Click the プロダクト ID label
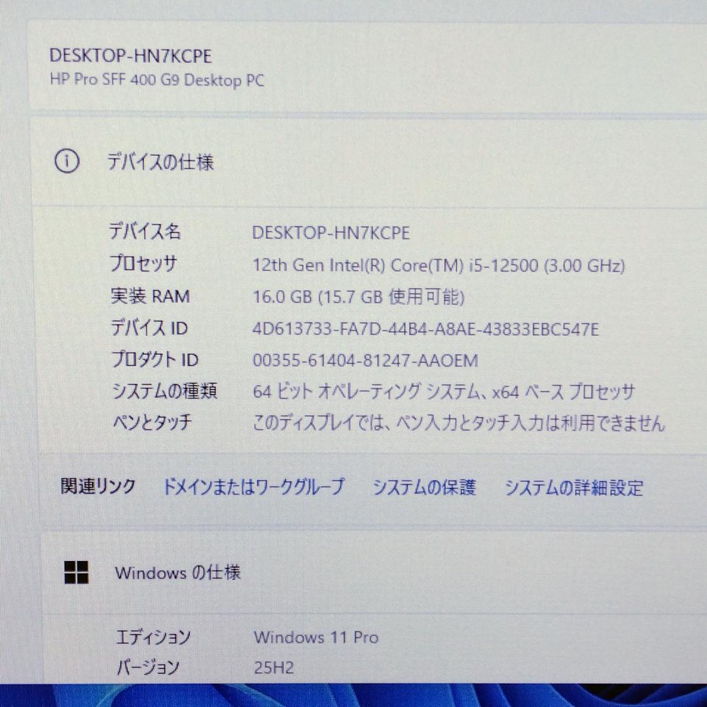Viewport: 707px width, 707px height. click(155, 359)
